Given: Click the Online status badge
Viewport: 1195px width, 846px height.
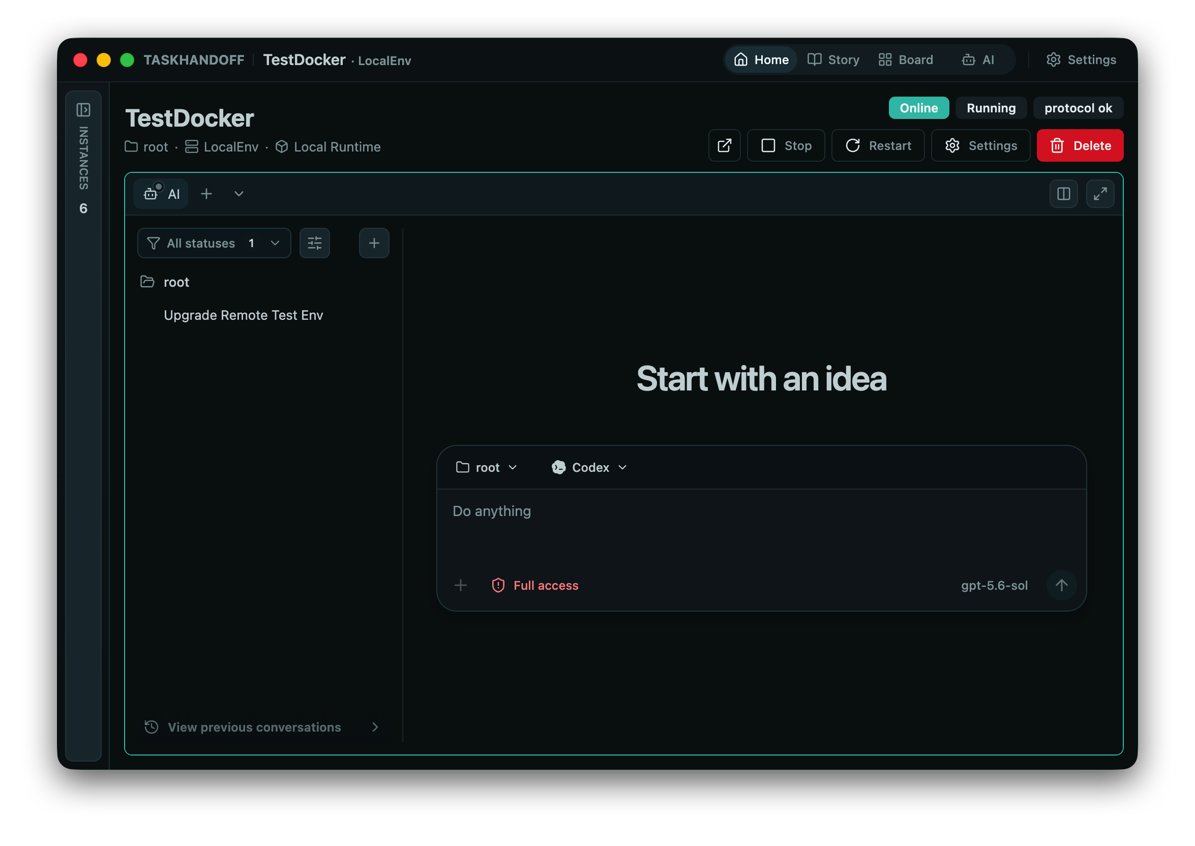Looking at the screenshot, I should [x=918, y=108].
